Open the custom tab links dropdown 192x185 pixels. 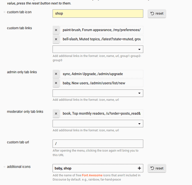(x=98, y=49)
